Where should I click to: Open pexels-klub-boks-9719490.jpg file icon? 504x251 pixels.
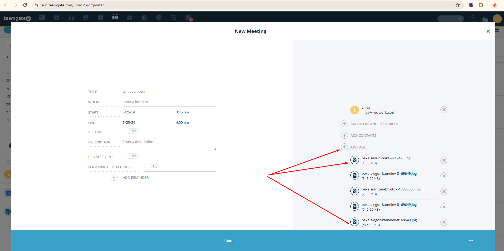(x=355, y=160)
